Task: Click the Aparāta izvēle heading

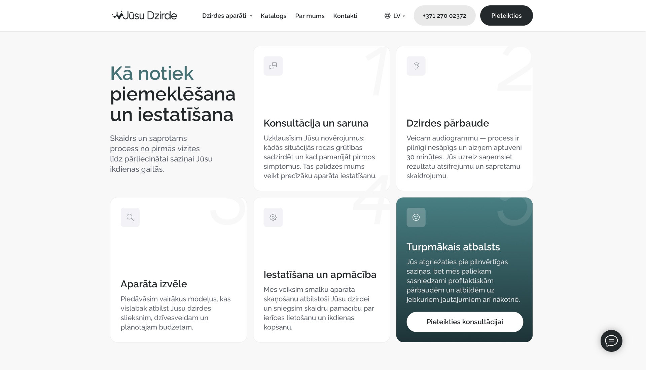Action: coord(154,284)
